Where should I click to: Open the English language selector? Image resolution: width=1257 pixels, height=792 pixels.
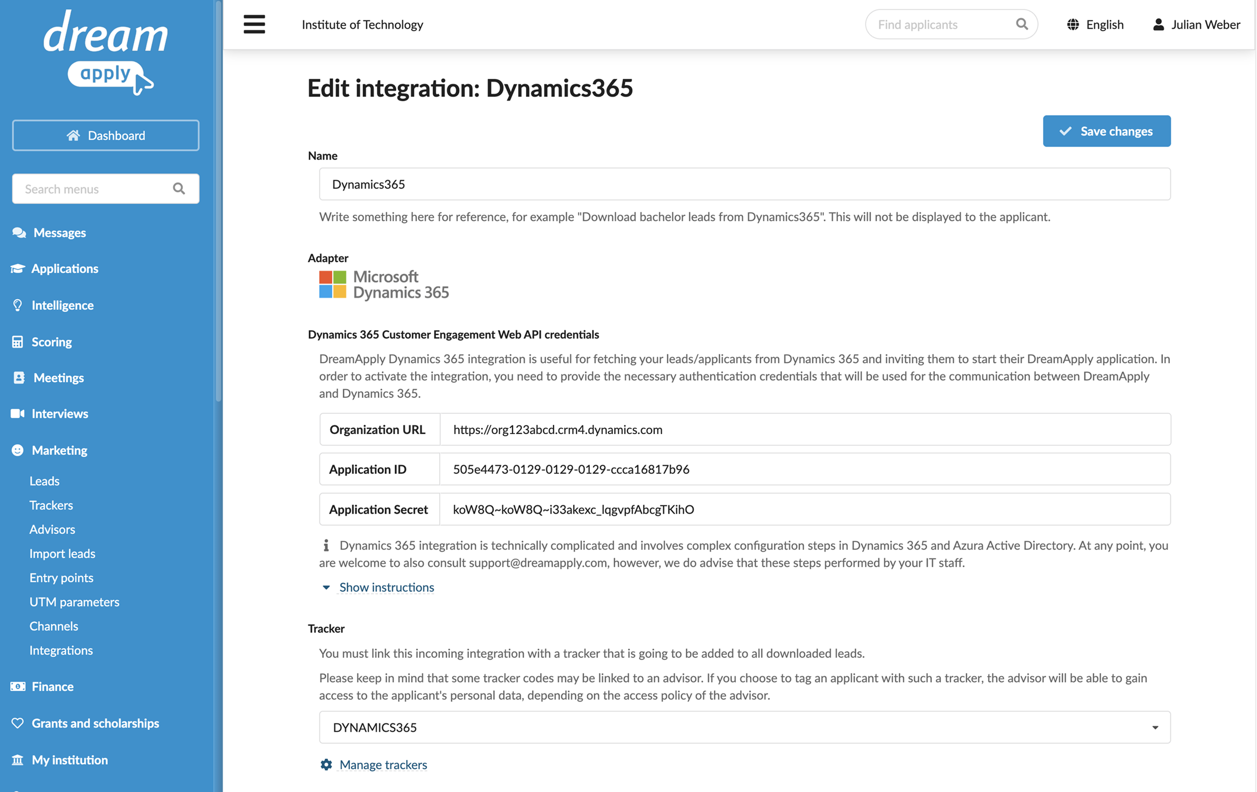coord(1095,25)
